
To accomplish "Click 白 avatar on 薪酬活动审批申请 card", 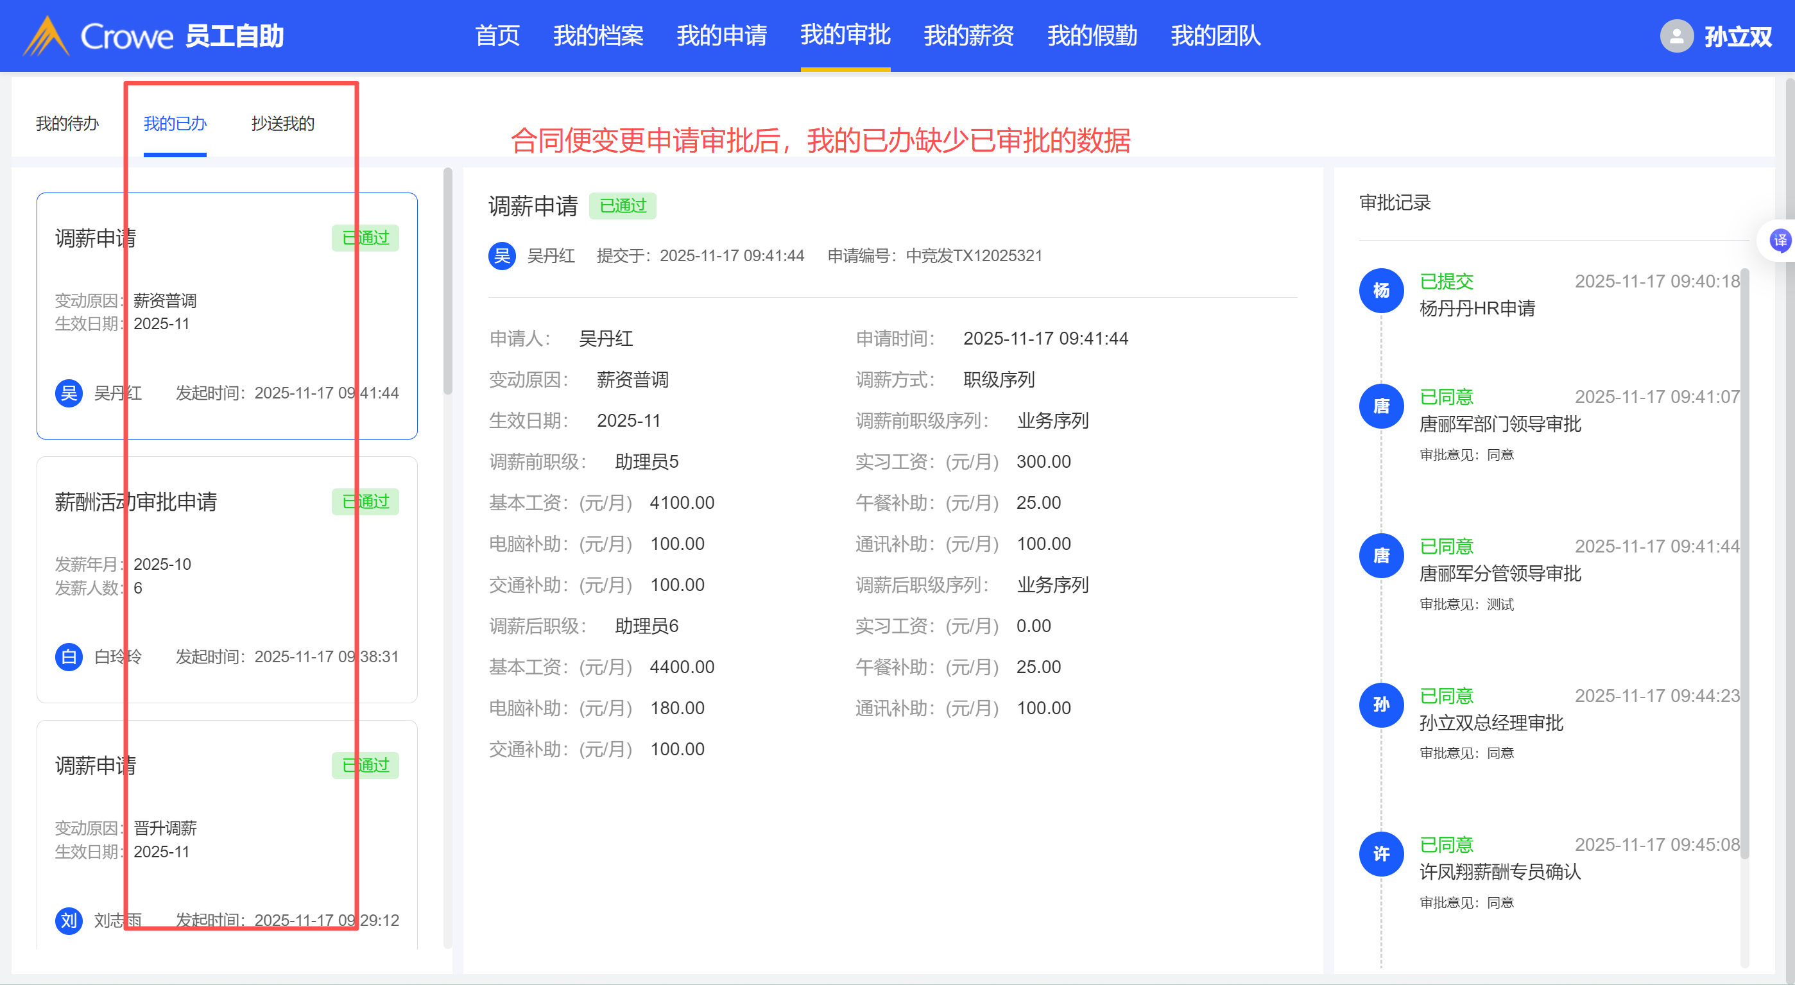I will click(x=68, y=656).
